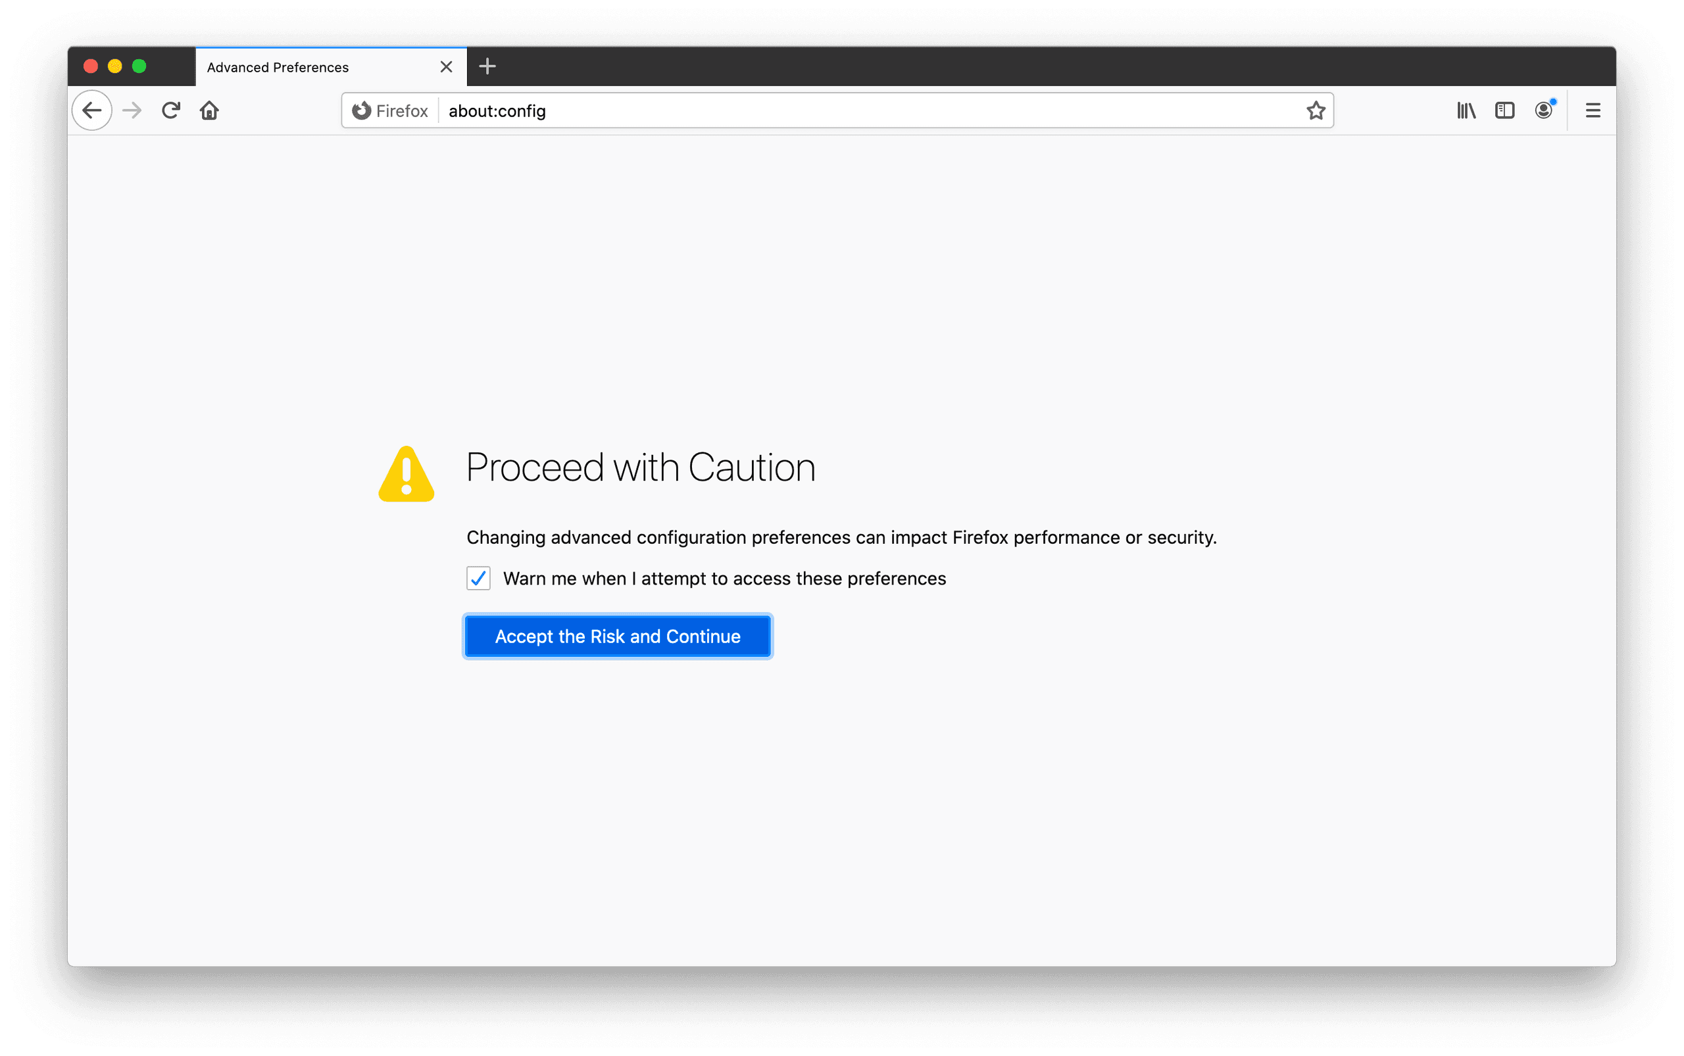
Task: Open a new tab with plus button
Action: [487, 66]
